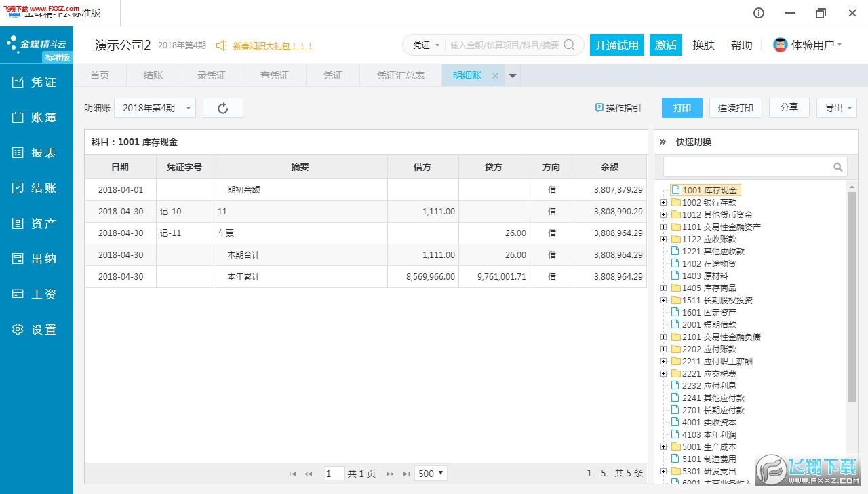Click the 操作指引 guide icon link
The width and height of the screenshot is (868, 494).
[618, 108]
